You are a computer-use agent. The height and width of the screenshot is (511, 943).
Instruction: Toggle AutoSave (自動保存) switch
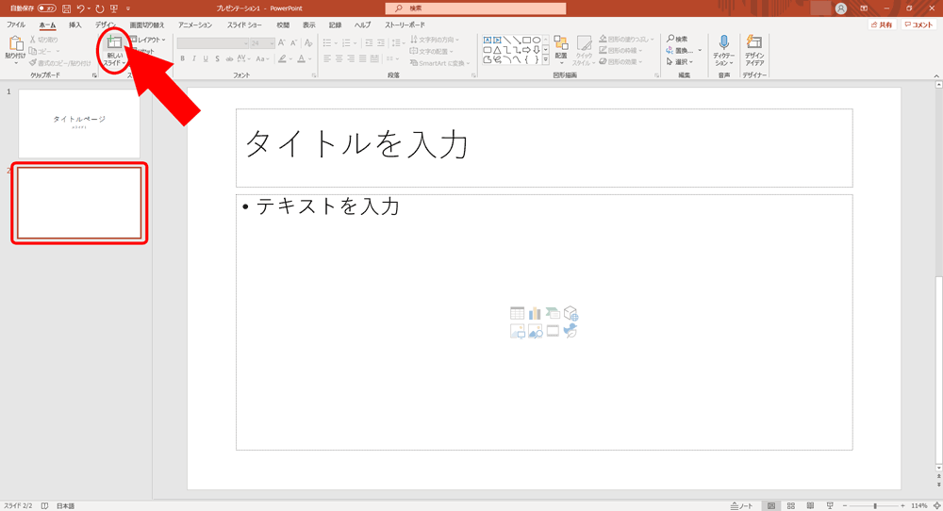[x=46, y=8]
